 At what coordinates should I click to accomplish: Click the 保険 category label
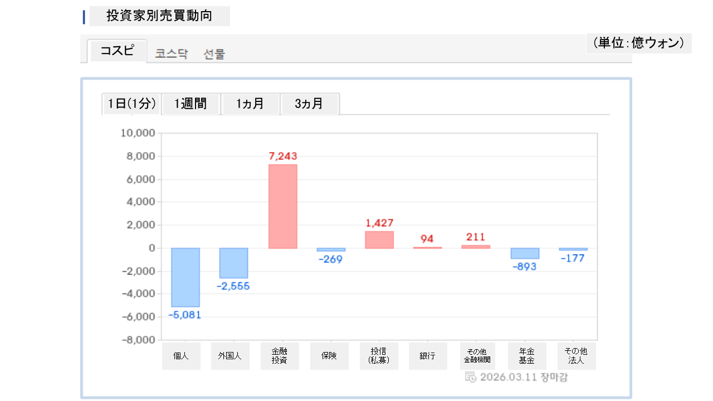pyautogui.click(x=329, y=356)
